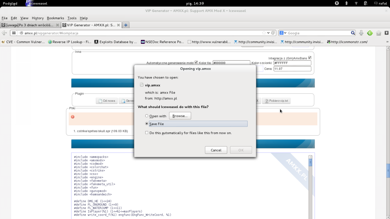
Task: Select the Open with radio button
Action: click(147, 116)
